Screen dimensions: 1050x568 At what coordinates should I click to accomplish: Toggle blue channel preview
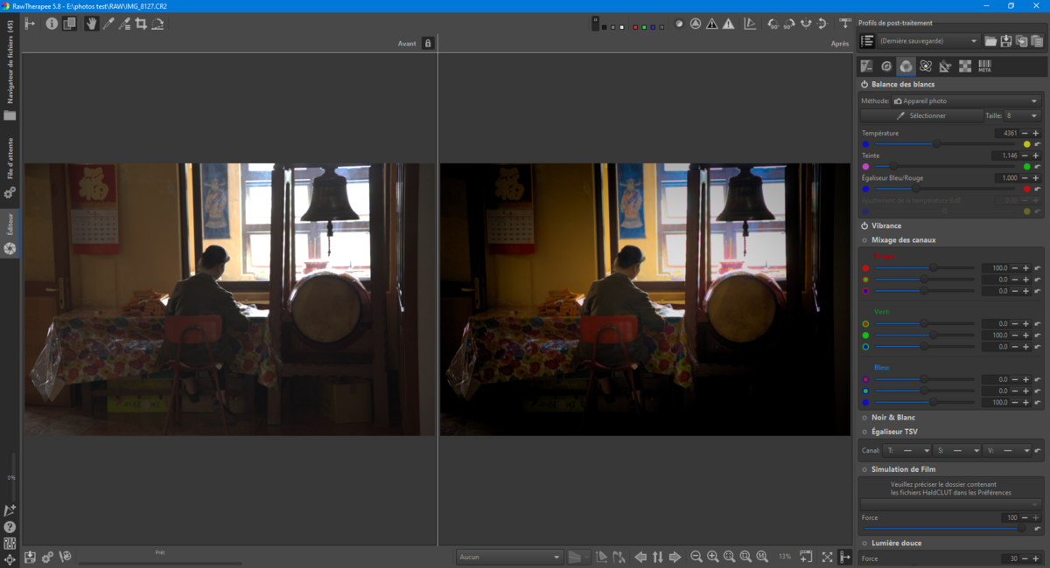click(654, 27)
